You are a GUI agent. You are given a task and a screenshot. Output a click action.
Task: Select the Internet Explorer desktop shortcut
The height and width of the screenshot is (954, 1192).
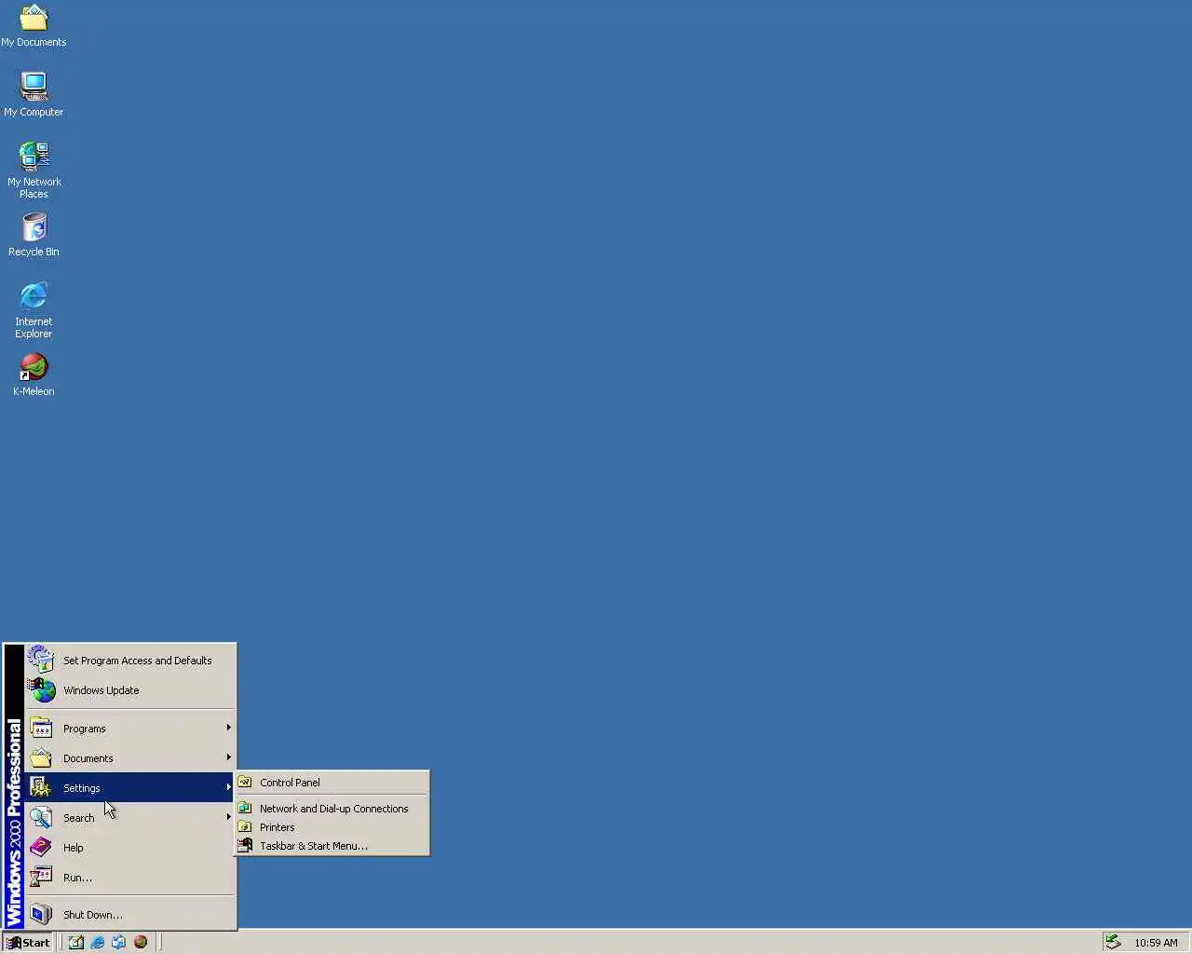(x=34, y=311)
